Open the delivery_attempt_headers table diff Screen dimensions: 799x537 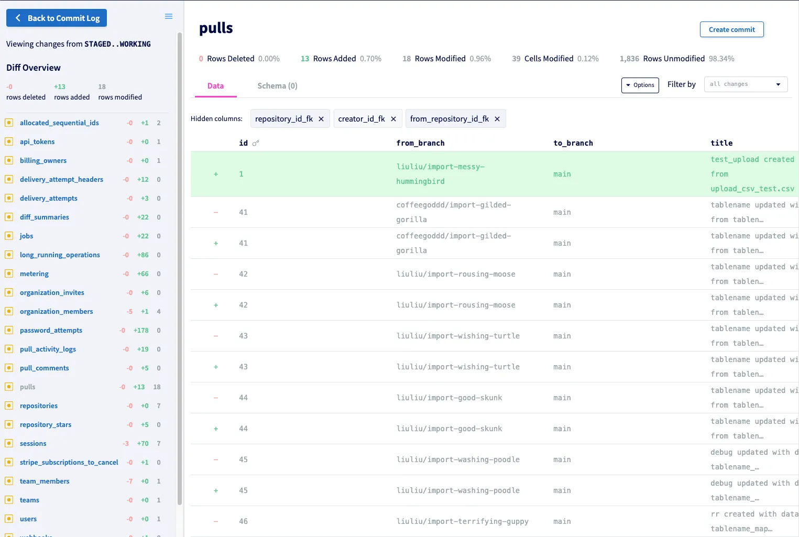click(61, 179)
